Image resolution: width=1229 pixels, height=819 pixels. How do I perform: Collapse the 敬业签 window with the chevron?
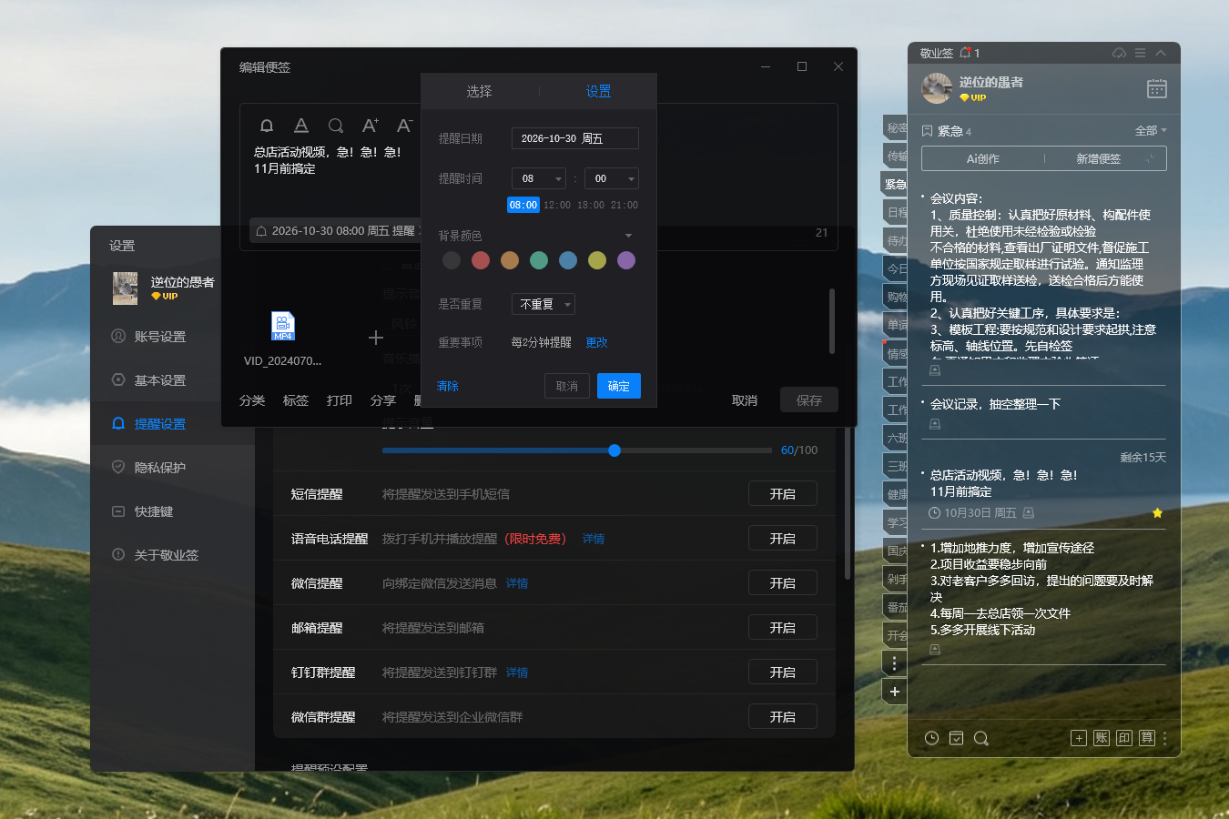click(1161, 53)
